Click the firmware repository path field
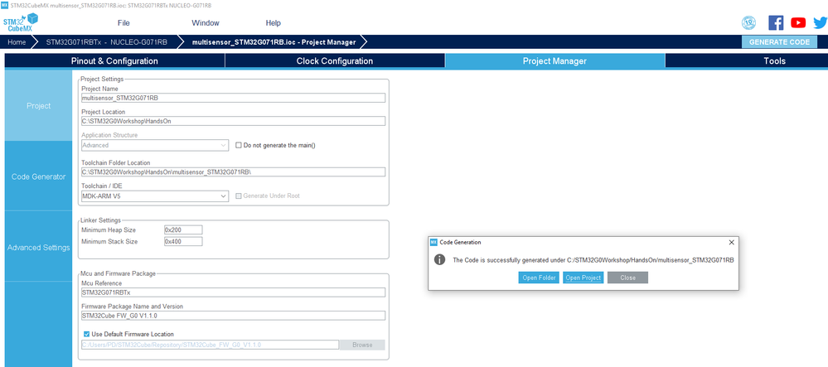Image resolution: width=828 pixels, height=367 pixels. [x=210, y=345]
